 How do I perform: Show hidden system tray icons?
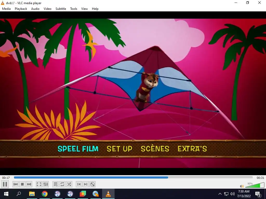[220, 194]
